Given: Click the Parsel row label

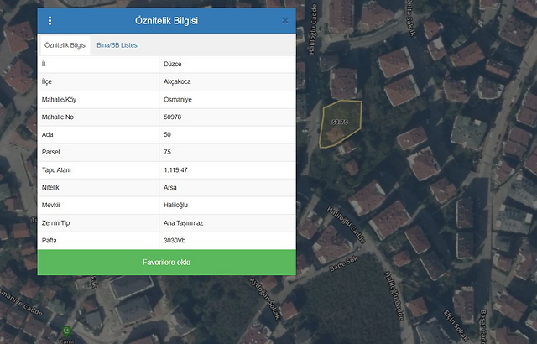Looking at the screenshot, I should pos(52,152).
